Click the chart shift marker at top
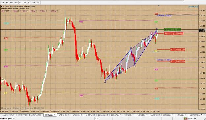This screenshot has width=206, height=120. [x=159, y=6]
